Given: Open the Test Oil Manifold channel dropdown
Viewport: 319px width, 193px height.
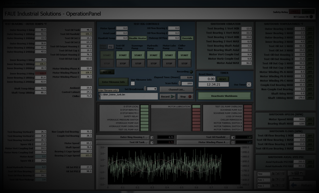Looking at the screenshot, I should click(x=228, y=137).
